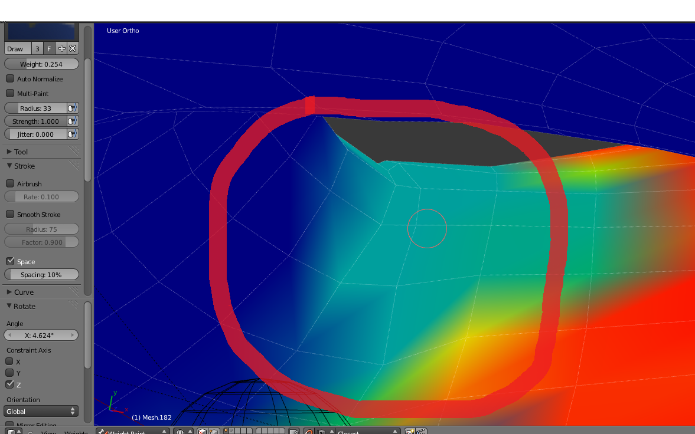Open the brush preview thumbnail
Viewport: 695px width, 434px height.
click(42, 31)
